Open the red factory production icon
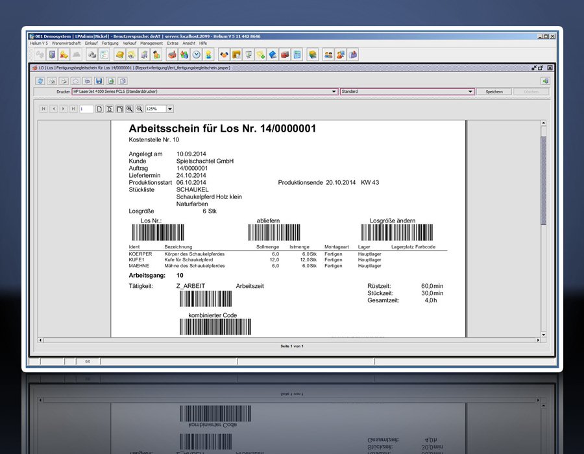 172,54
